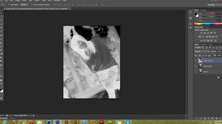Click the create new layer icon
This screenshot has height=124, width=222.
[x=216, y=118]
